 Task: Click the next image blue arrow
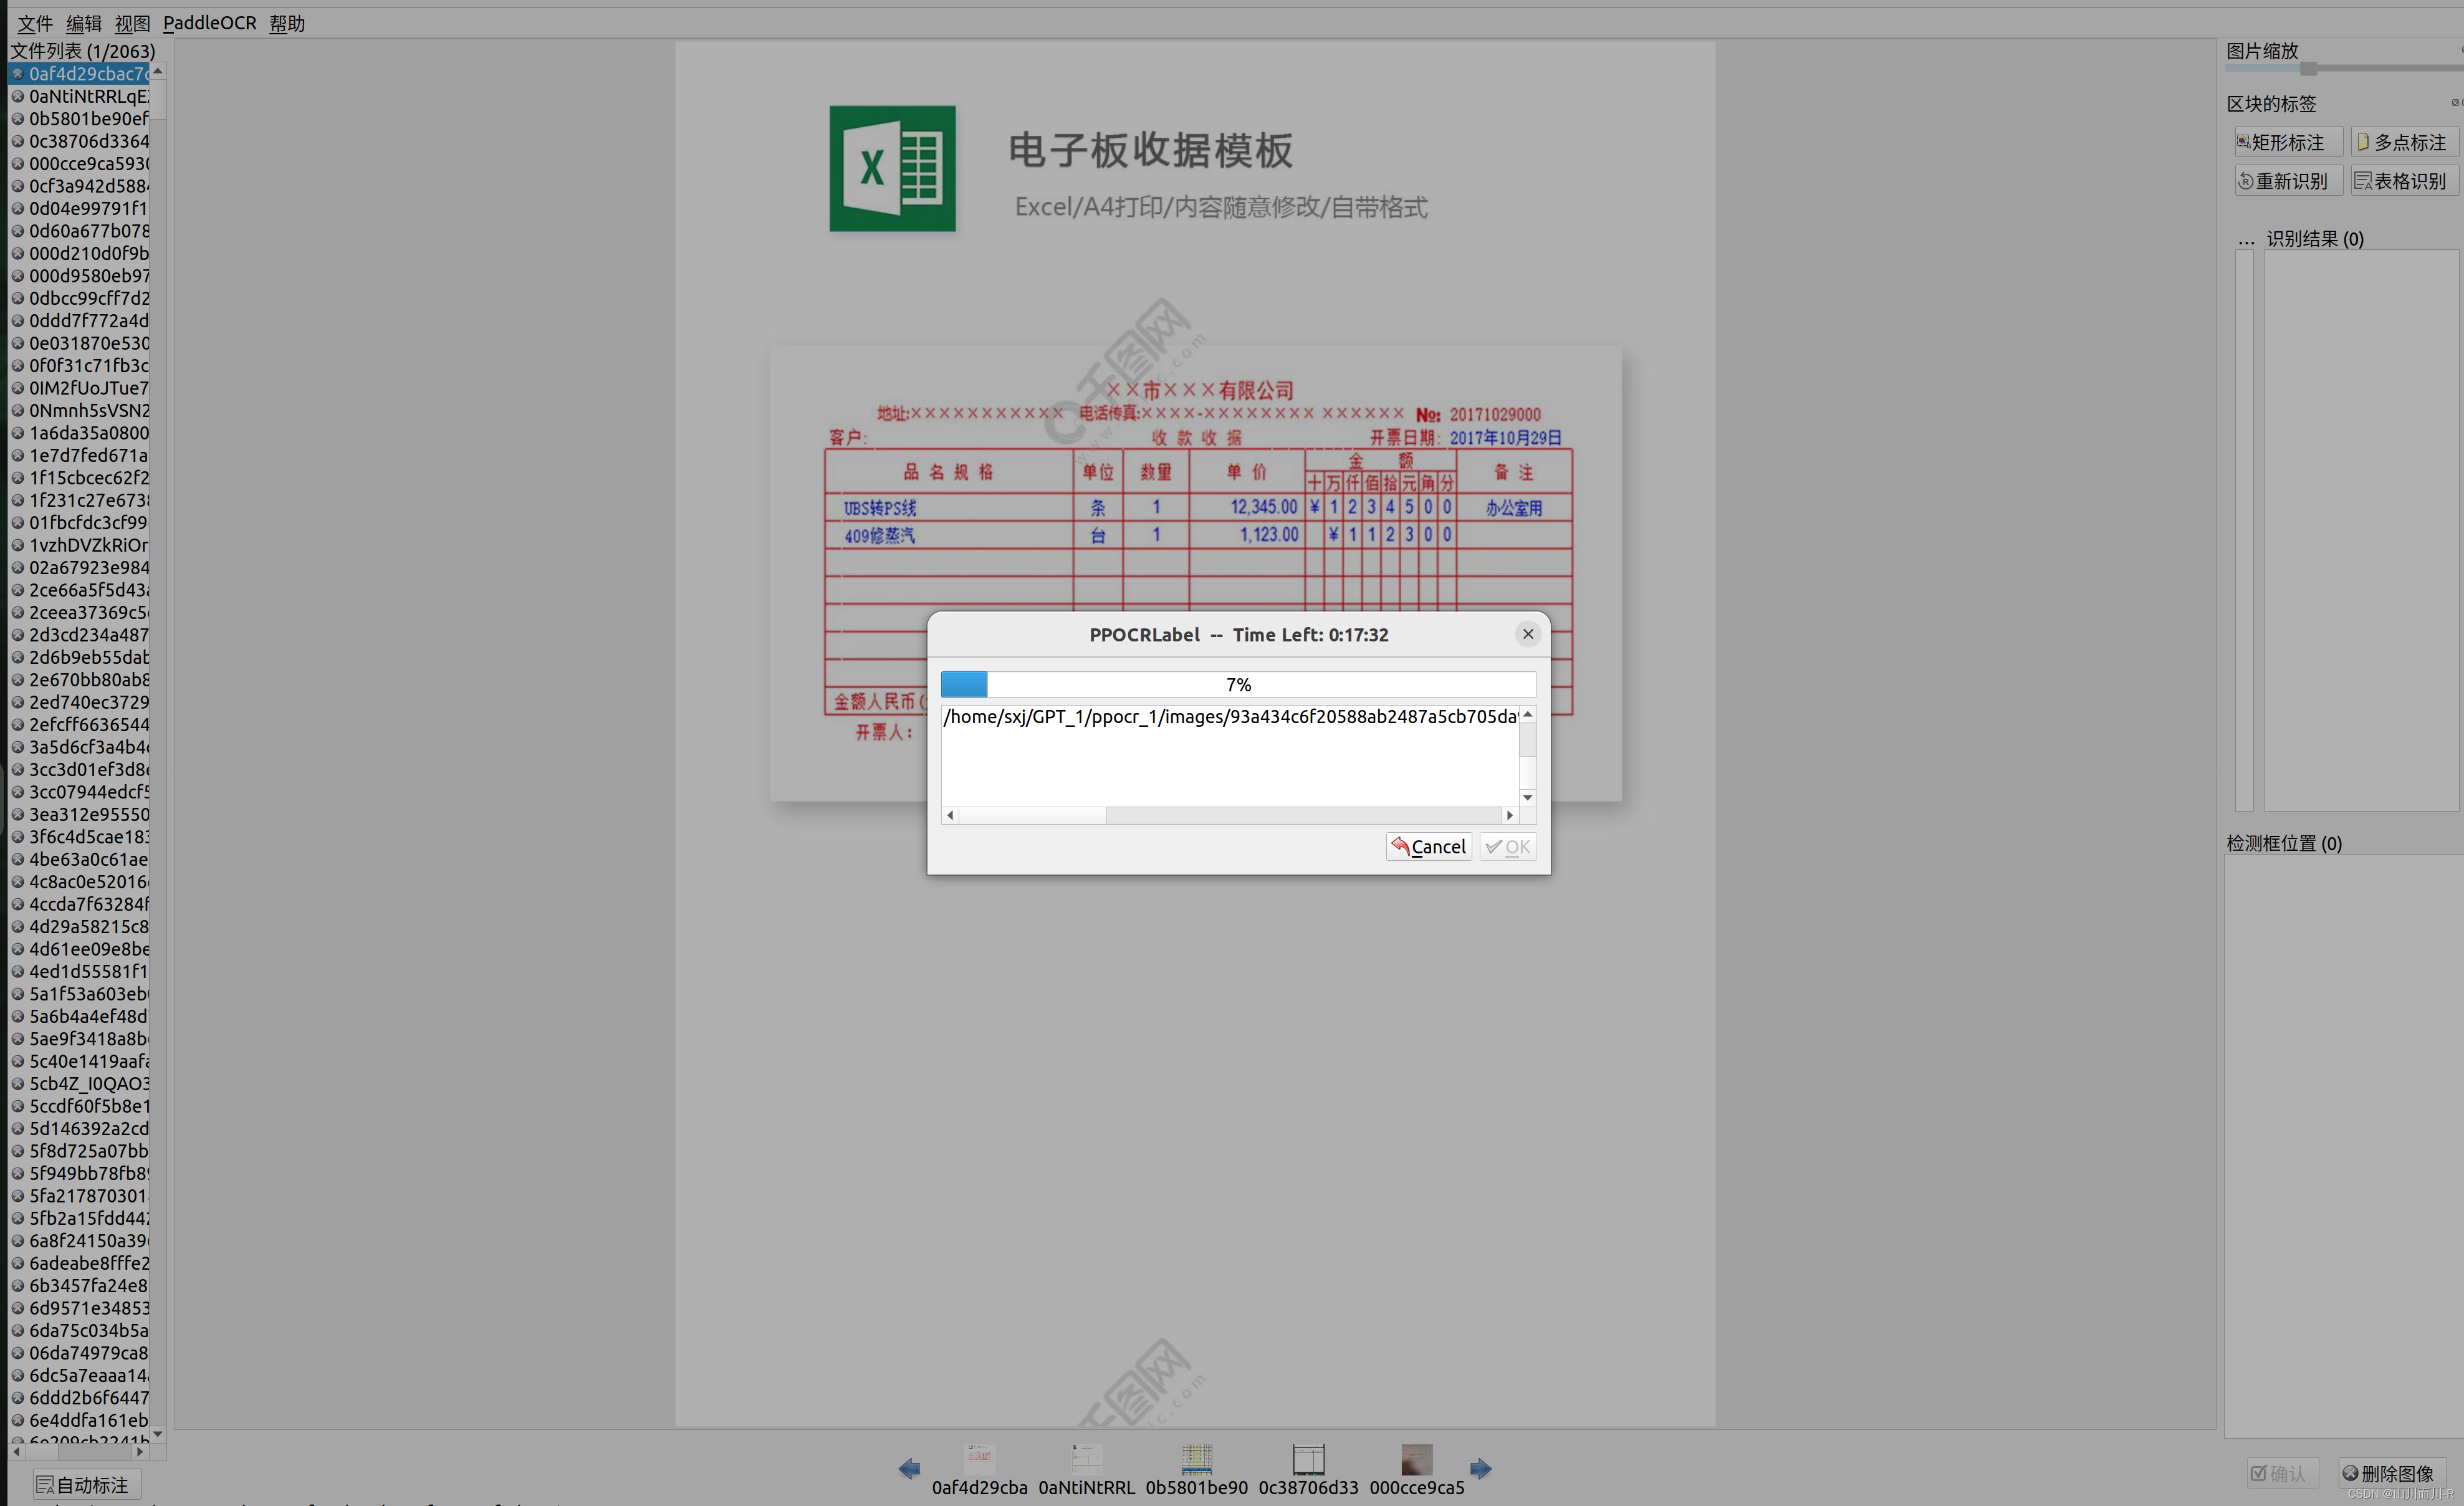[1480, 1468]
